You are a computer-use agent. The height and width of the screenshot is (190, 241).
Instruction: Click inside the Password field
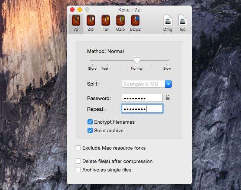(142, 98)
